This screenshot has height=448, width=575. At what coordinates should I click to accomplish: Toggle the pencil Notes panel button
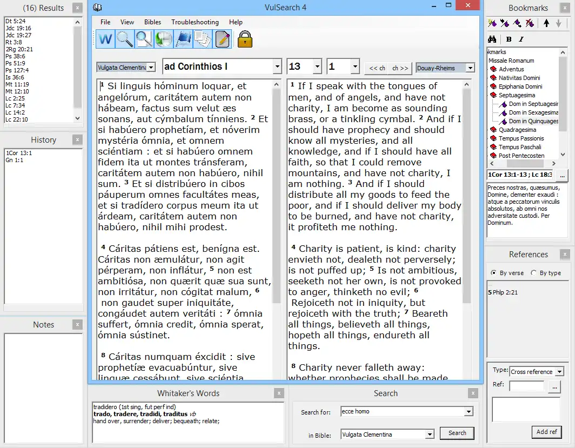point(222,39)
